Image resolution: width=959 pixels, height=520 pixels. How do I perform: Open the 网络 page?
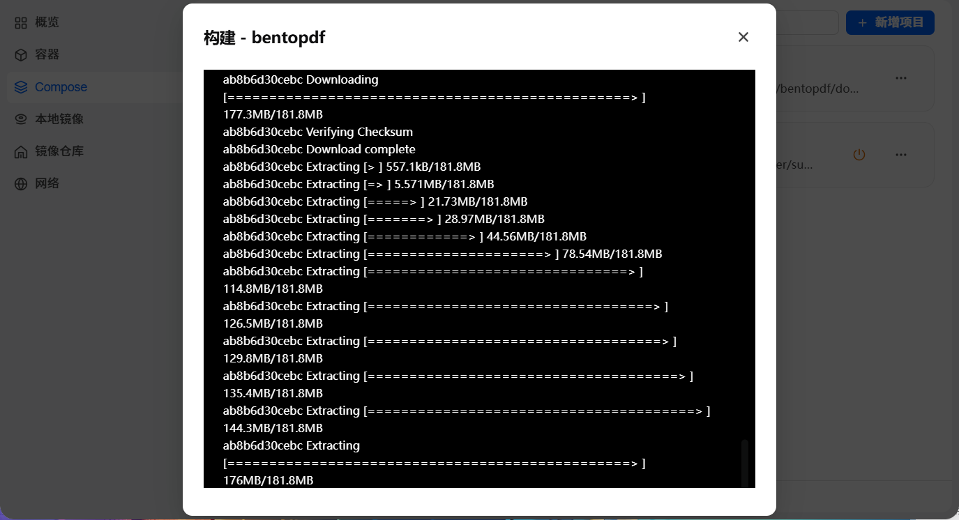47,183
